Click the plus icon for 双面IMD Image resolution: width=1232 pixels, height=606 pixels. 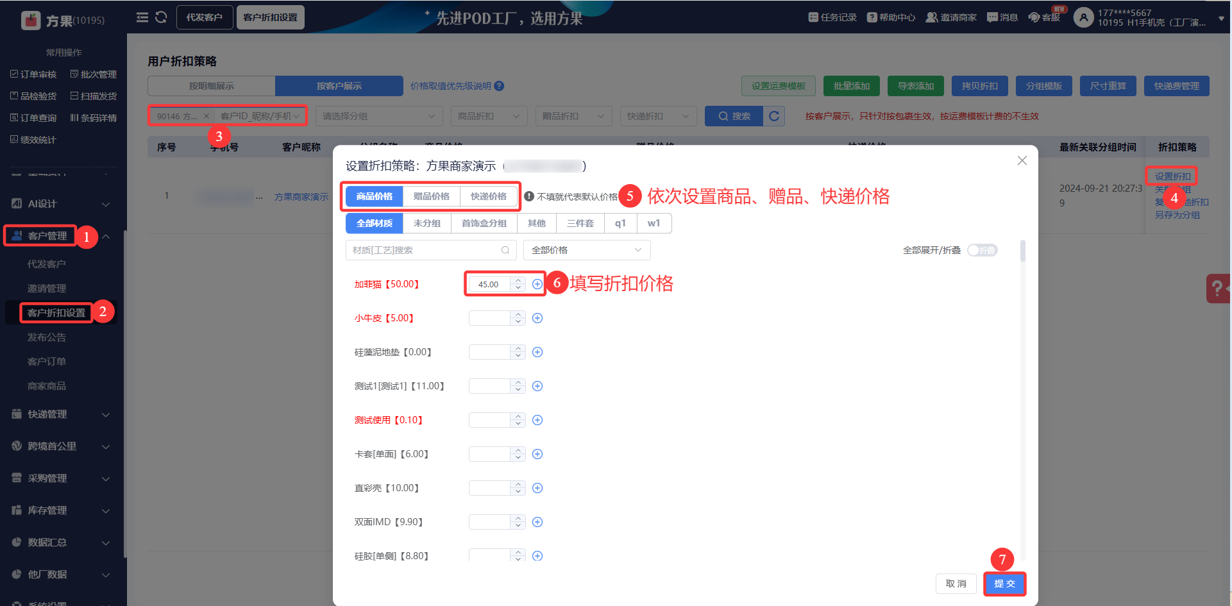click(x=537, y=522)
